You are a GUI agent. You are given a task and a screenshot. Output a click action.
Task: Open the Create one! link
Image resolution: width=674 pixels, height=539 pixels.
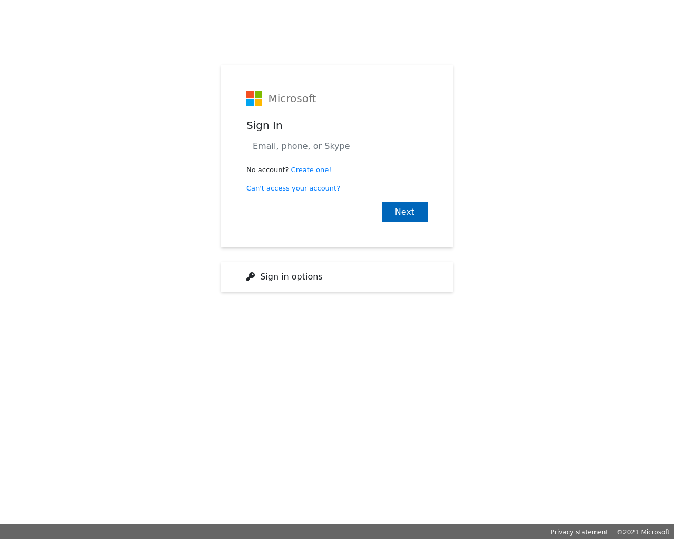(311, 170)
